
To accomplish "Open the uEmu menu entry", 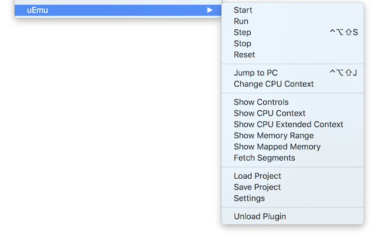I will pos(37,10).
